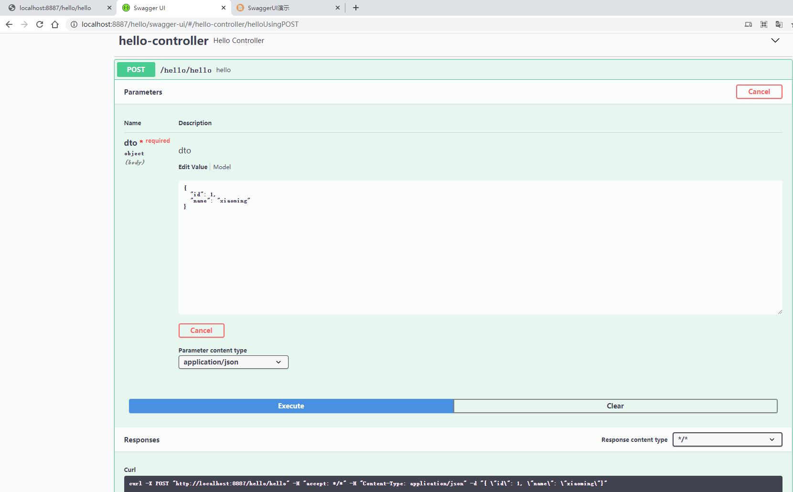793x492 pixels.
Task: Click the /hello/hello path link
Action: click(186, 70)
